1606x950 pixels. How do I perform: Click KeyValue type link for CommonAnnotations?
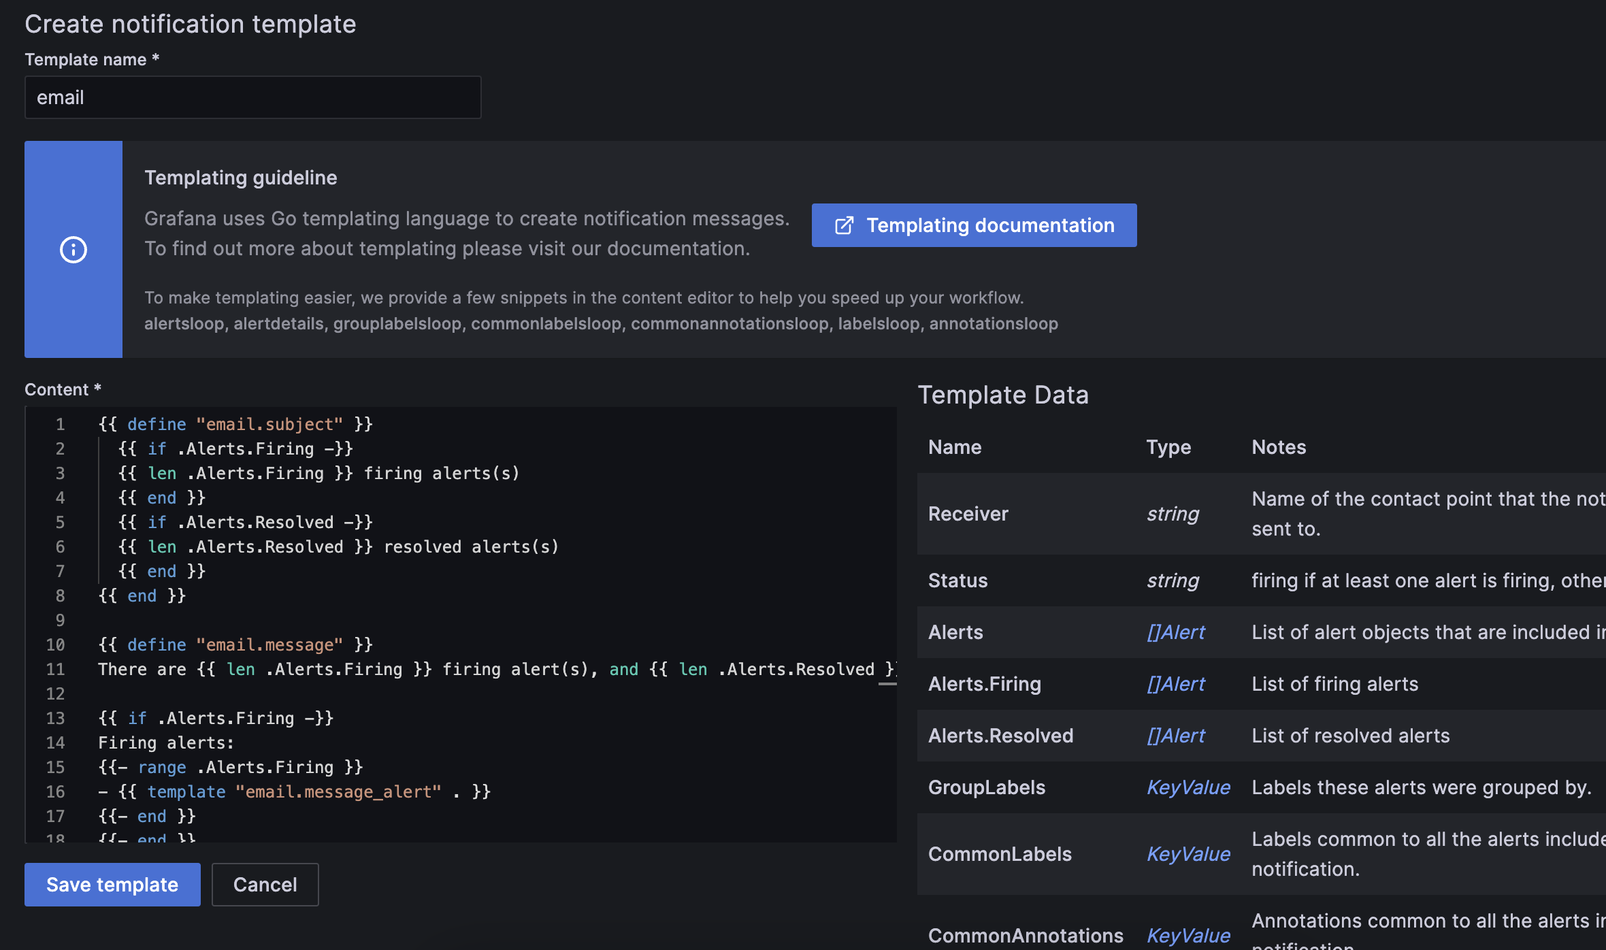point(1187,936)
